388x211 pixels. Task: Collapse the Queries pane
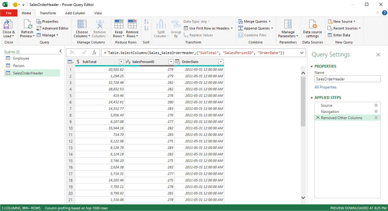pyautogui.click(x=60, y=51)
